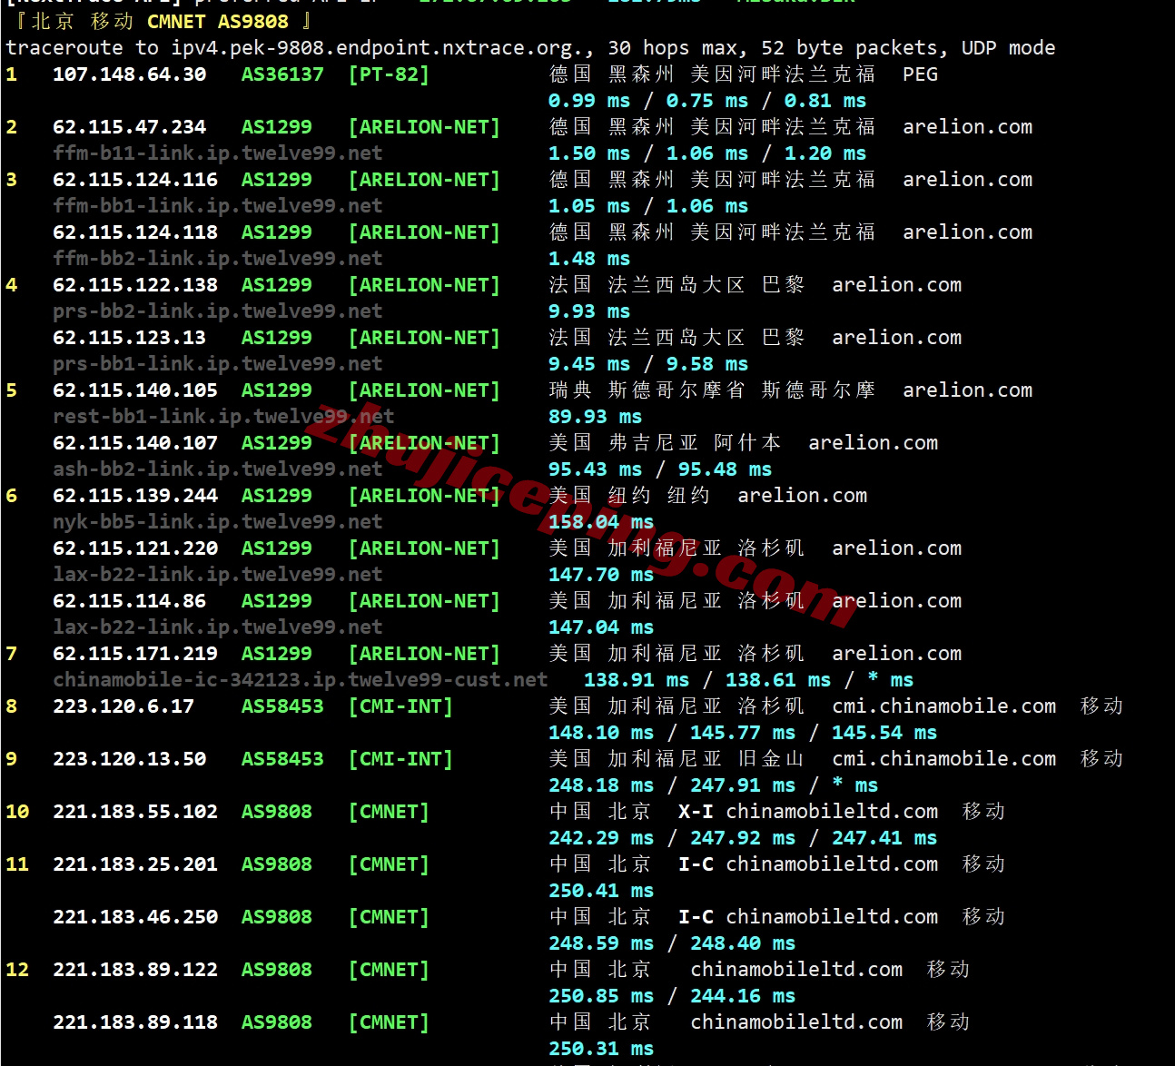The width and height of the screenshot is (1175, 1066).
Task: Select hostname prs-bb2-link.ip.twelve99.net
Action: tap(218, 311)
